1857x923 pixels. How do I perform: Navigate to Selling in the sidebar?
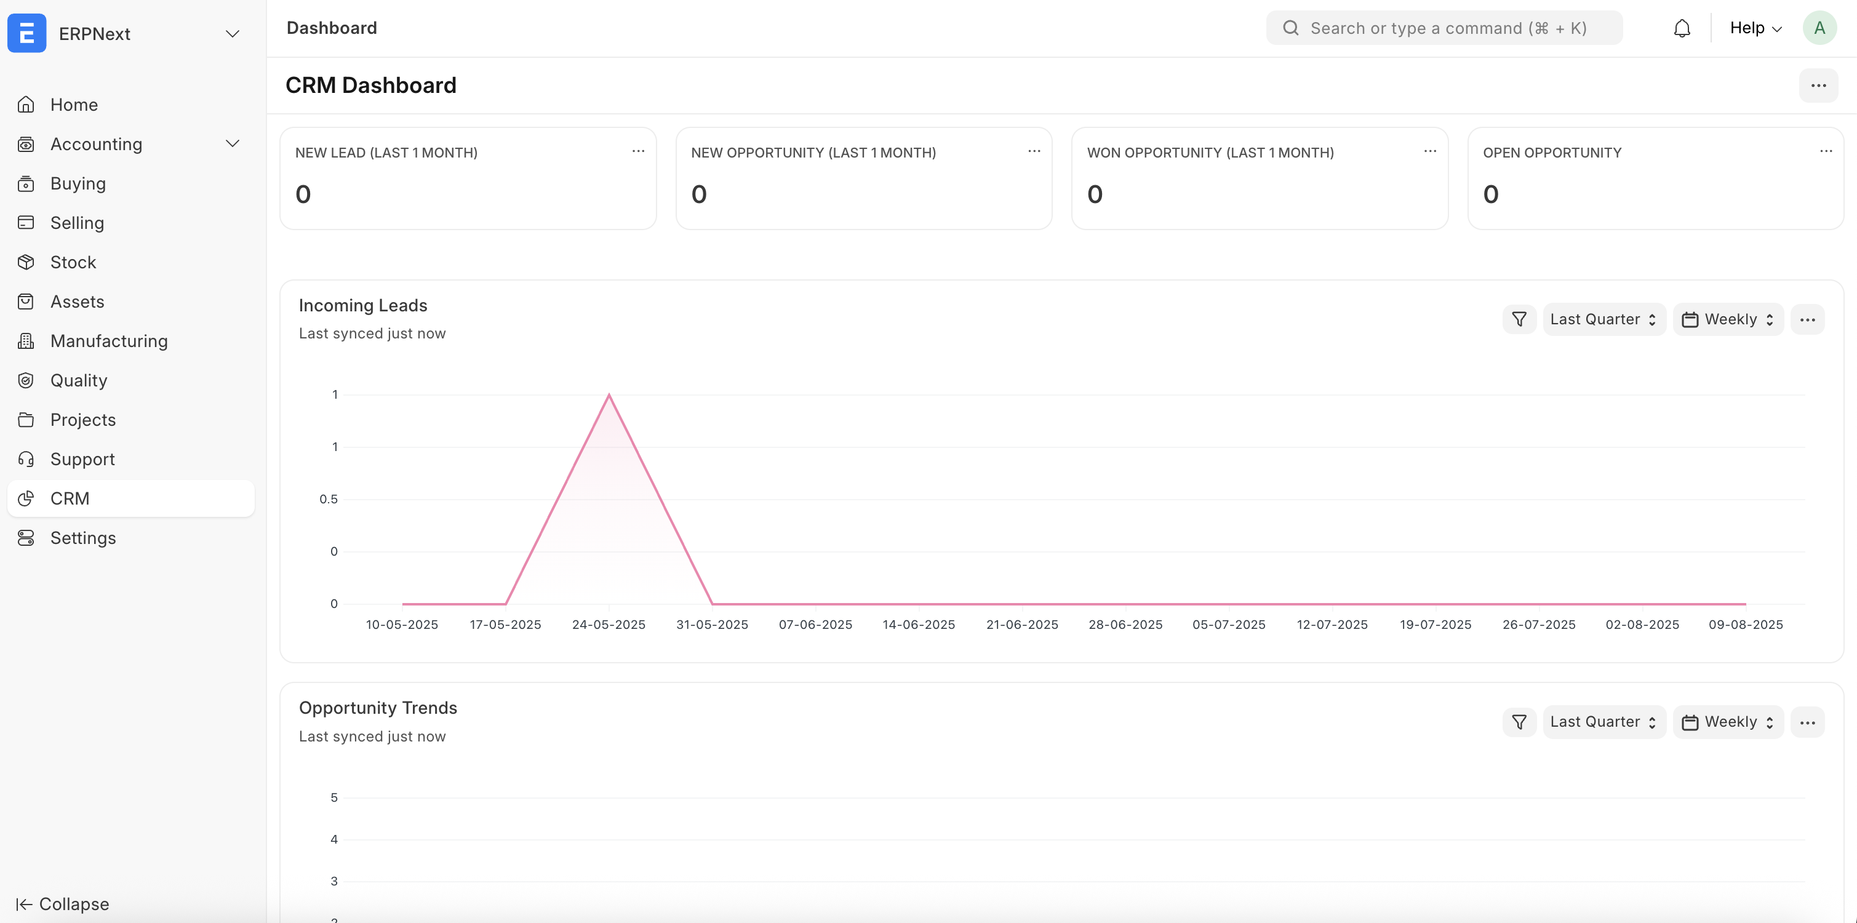76,223
